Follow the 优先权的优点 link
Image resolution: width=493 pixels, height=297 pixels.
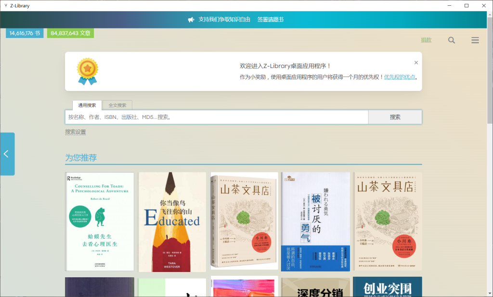coord(401,77)
